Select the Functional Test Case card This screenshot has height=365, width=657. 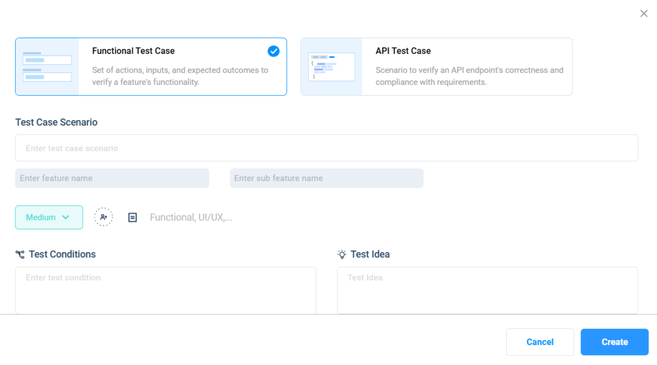pyautogui.click(x=151, y=67)
